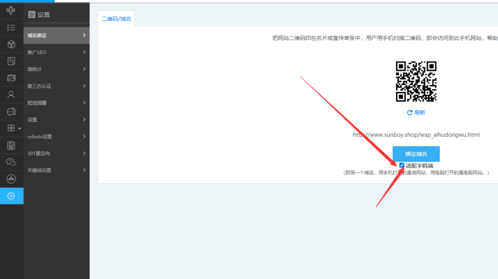Expand chevron next to 关键词设置
The width and height of the screenshot is (498, 279).
[84, 170]
